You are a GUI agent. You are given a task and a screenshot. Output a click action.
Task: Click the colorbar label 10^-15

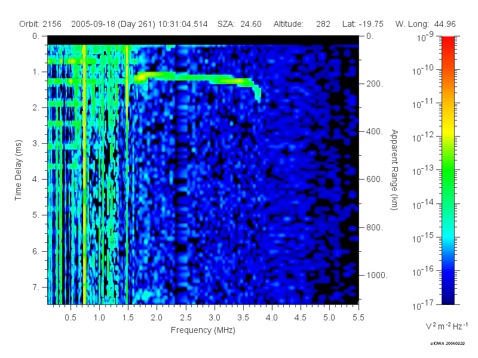423,237
